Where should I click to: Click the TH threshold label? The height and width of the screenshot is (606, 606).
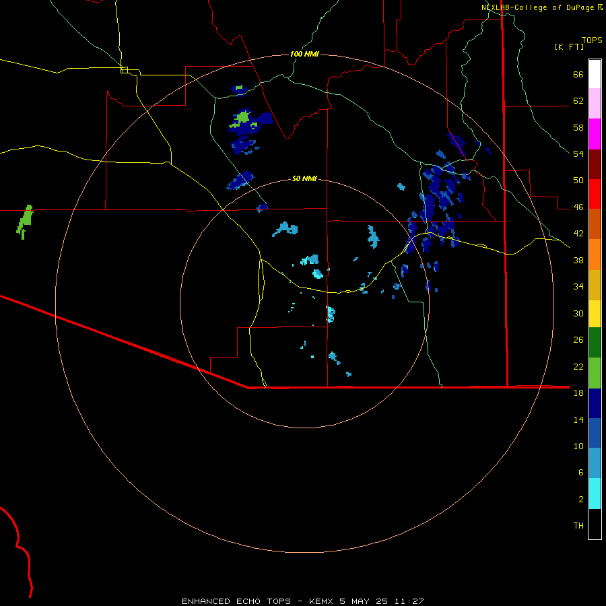point(578,526)
